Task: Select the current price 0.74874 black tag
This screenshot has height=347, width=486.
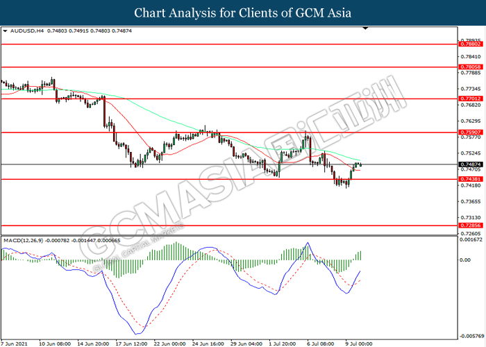Action: 471,164
